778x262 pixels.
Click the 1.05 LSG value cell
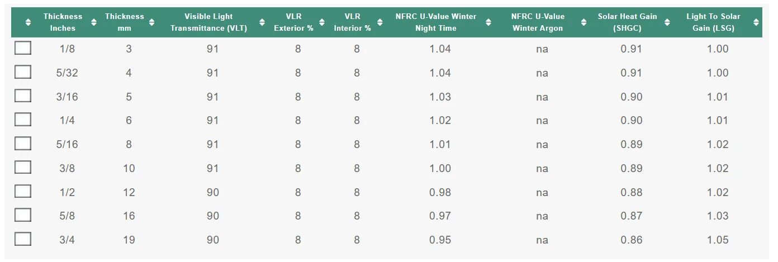[x=718, y=240]
